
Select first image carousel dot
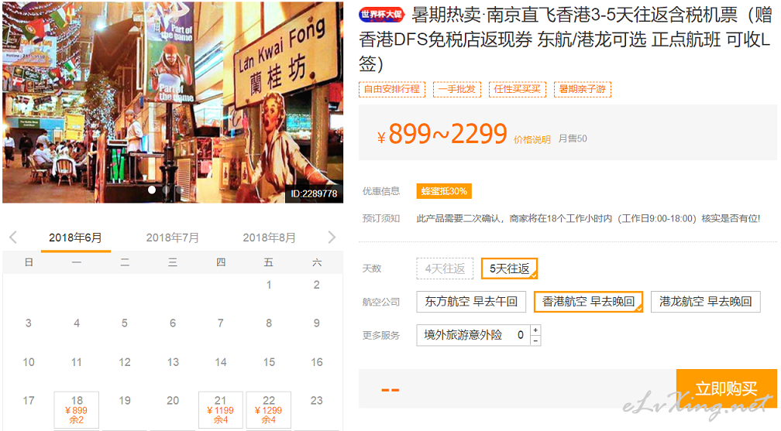[x=152, y=190]
